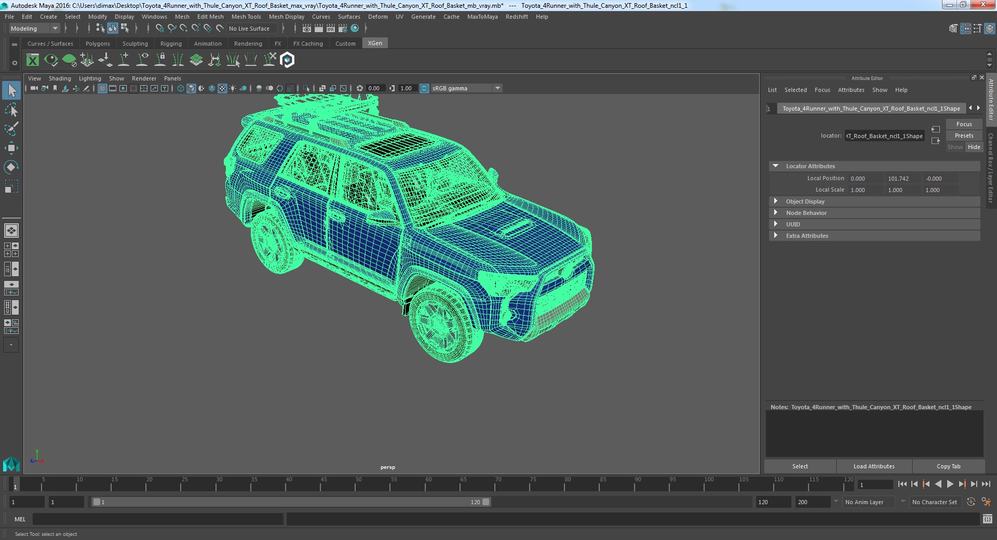The height and width of the screenshot is (540, 997).
Task: Click XGen preview eye shelf icon
Action: 51,60
